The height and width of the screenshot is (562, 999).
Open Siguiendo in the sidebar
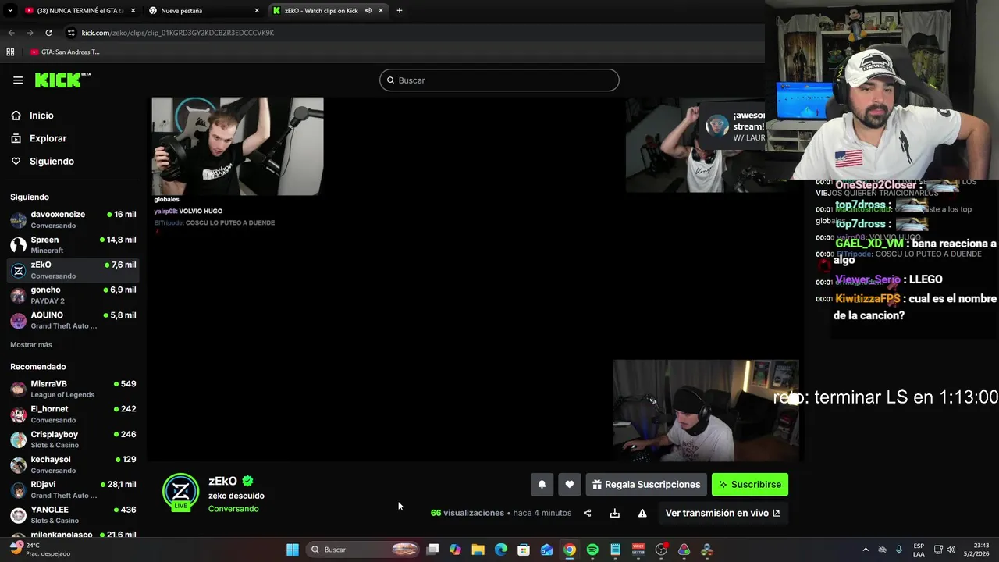pos(52,161)
